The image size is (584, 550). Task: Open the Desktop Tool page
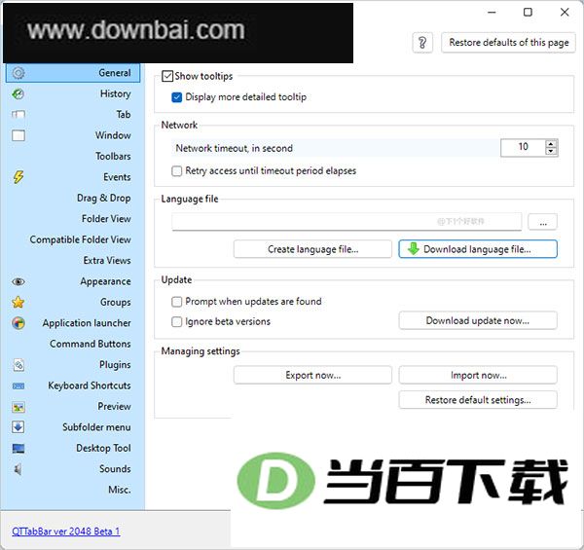pos(73,449)
